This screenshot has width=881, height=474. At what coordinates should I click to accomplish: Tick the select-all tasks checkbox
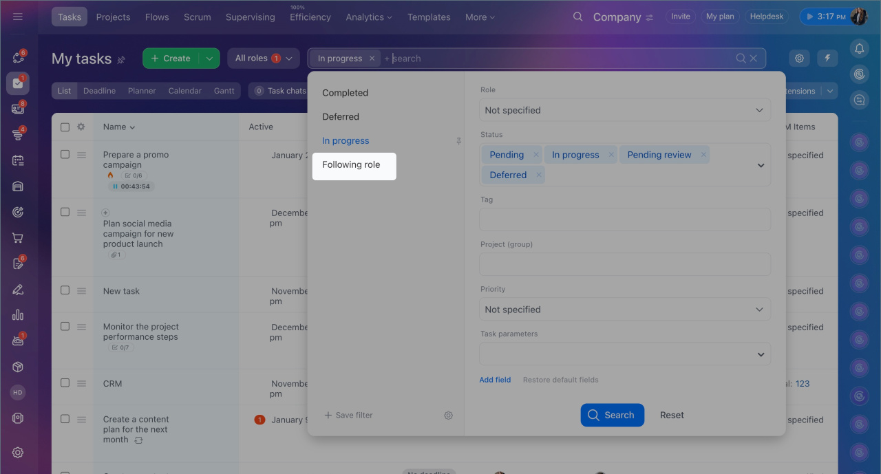(65, 127)
